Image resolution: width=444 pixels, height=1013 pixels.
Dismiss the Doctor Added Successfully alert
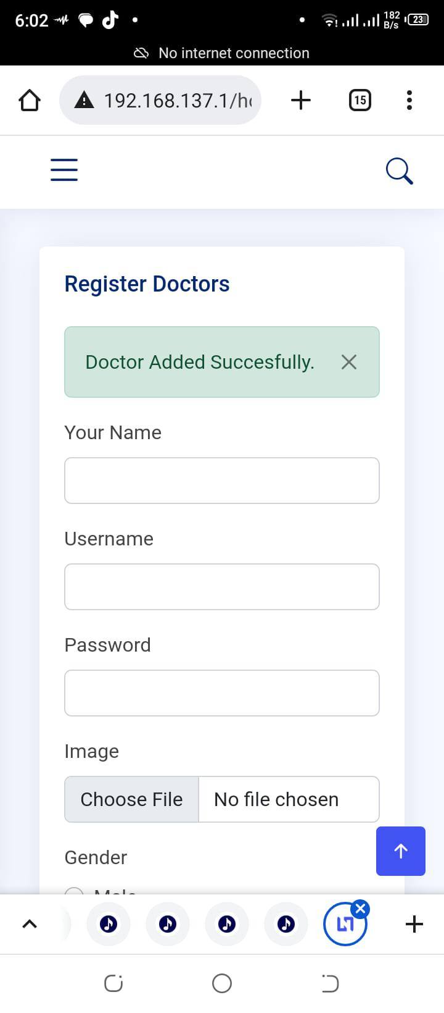349,362
